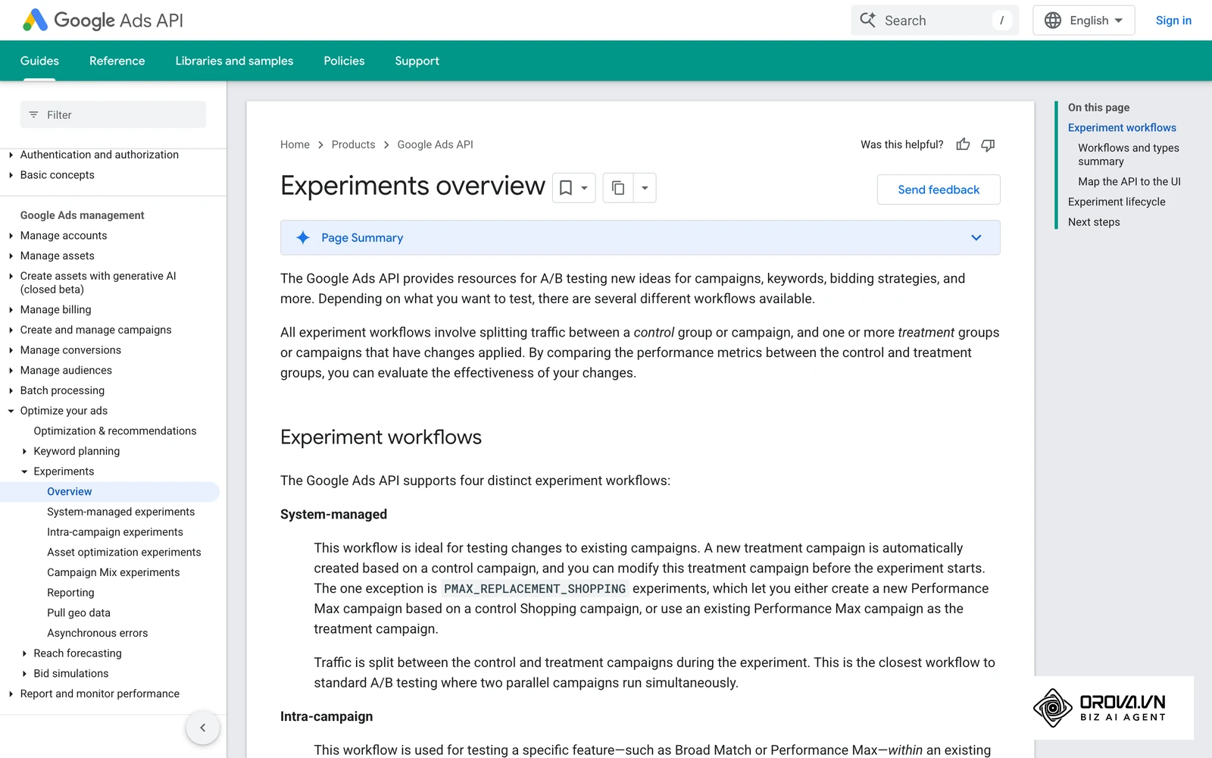Jump to Next steps in page outline
The height and width of the screenshot is (758, 1212).
1094,222
